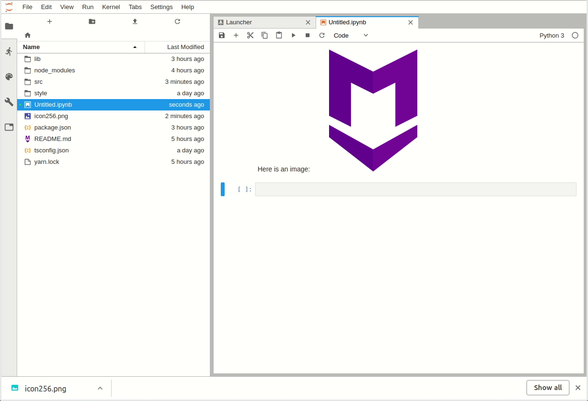
Task: Click the 'Here is an image:' text
Action: pyautogui.click(x=284, y=169)
